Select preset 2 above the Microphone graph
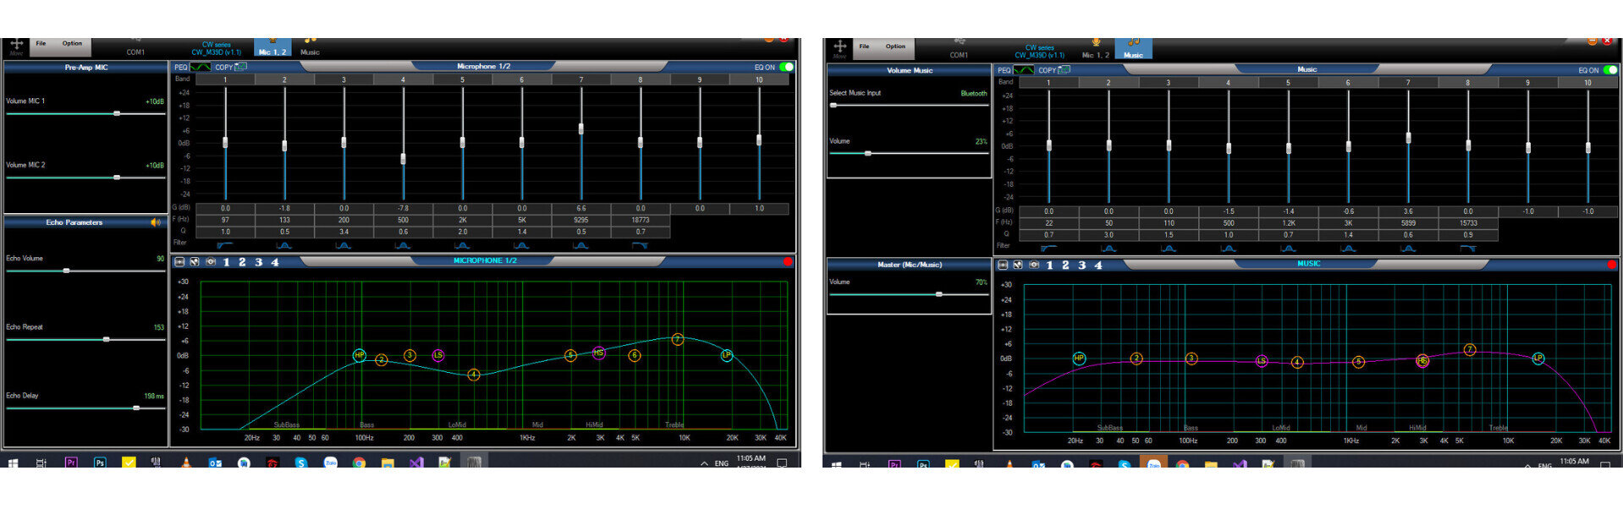Viewport: 1623px width, 509px height. click(242, 262)
